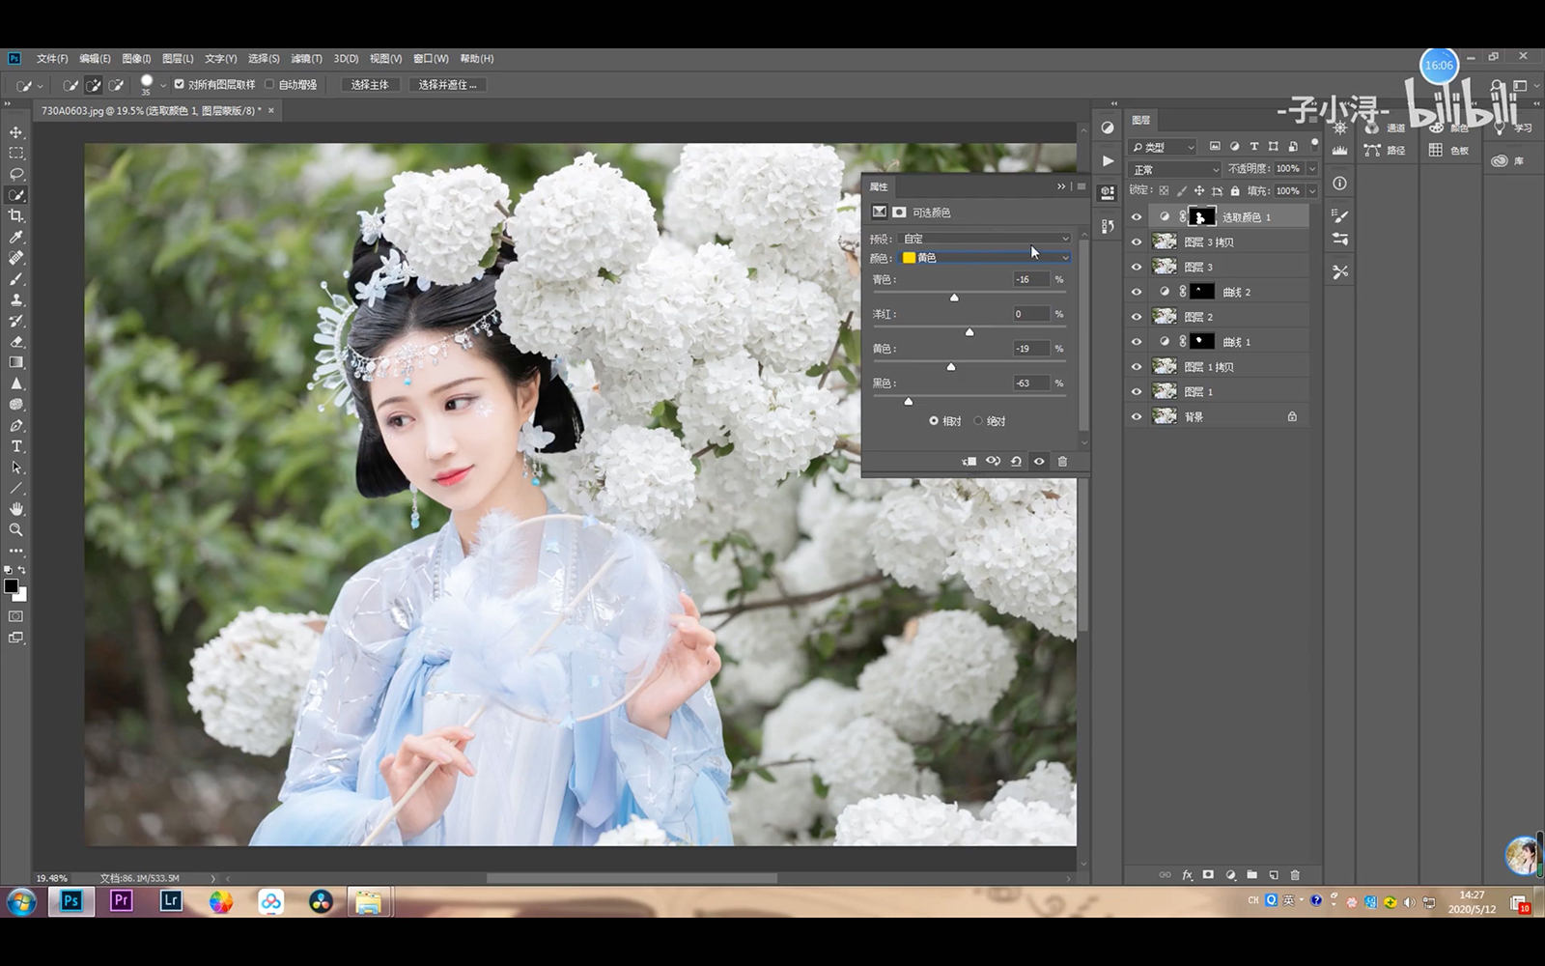The image size is (1545, 966).
Task: Select the Relative (相对) radio button
Action: coord(933,421)
